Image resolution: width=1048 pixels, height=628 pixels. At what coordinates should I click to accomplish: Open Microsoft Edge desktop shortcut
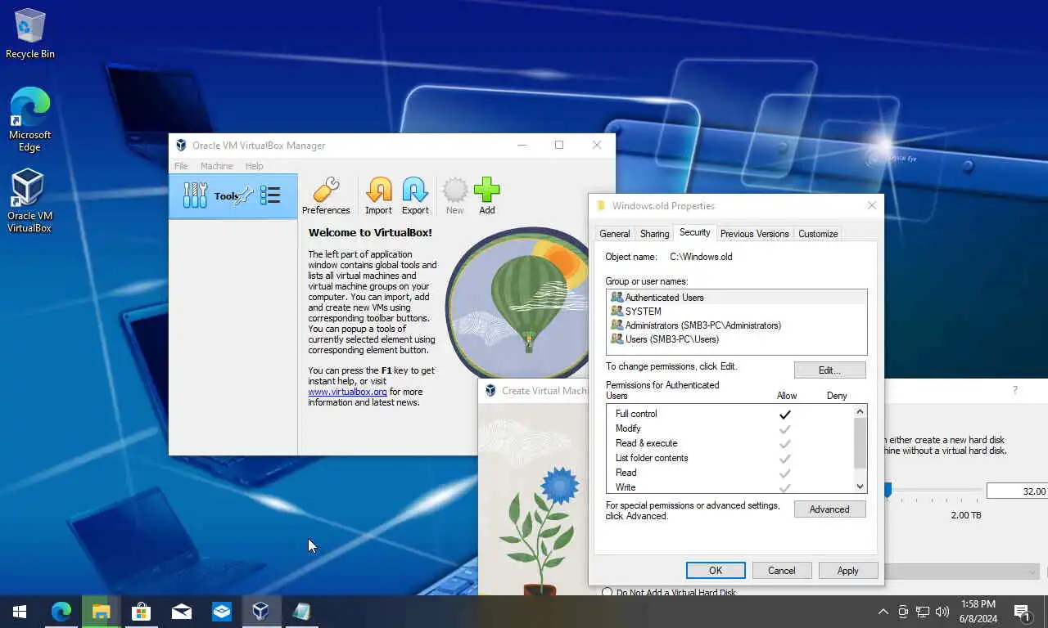point(29,119)
